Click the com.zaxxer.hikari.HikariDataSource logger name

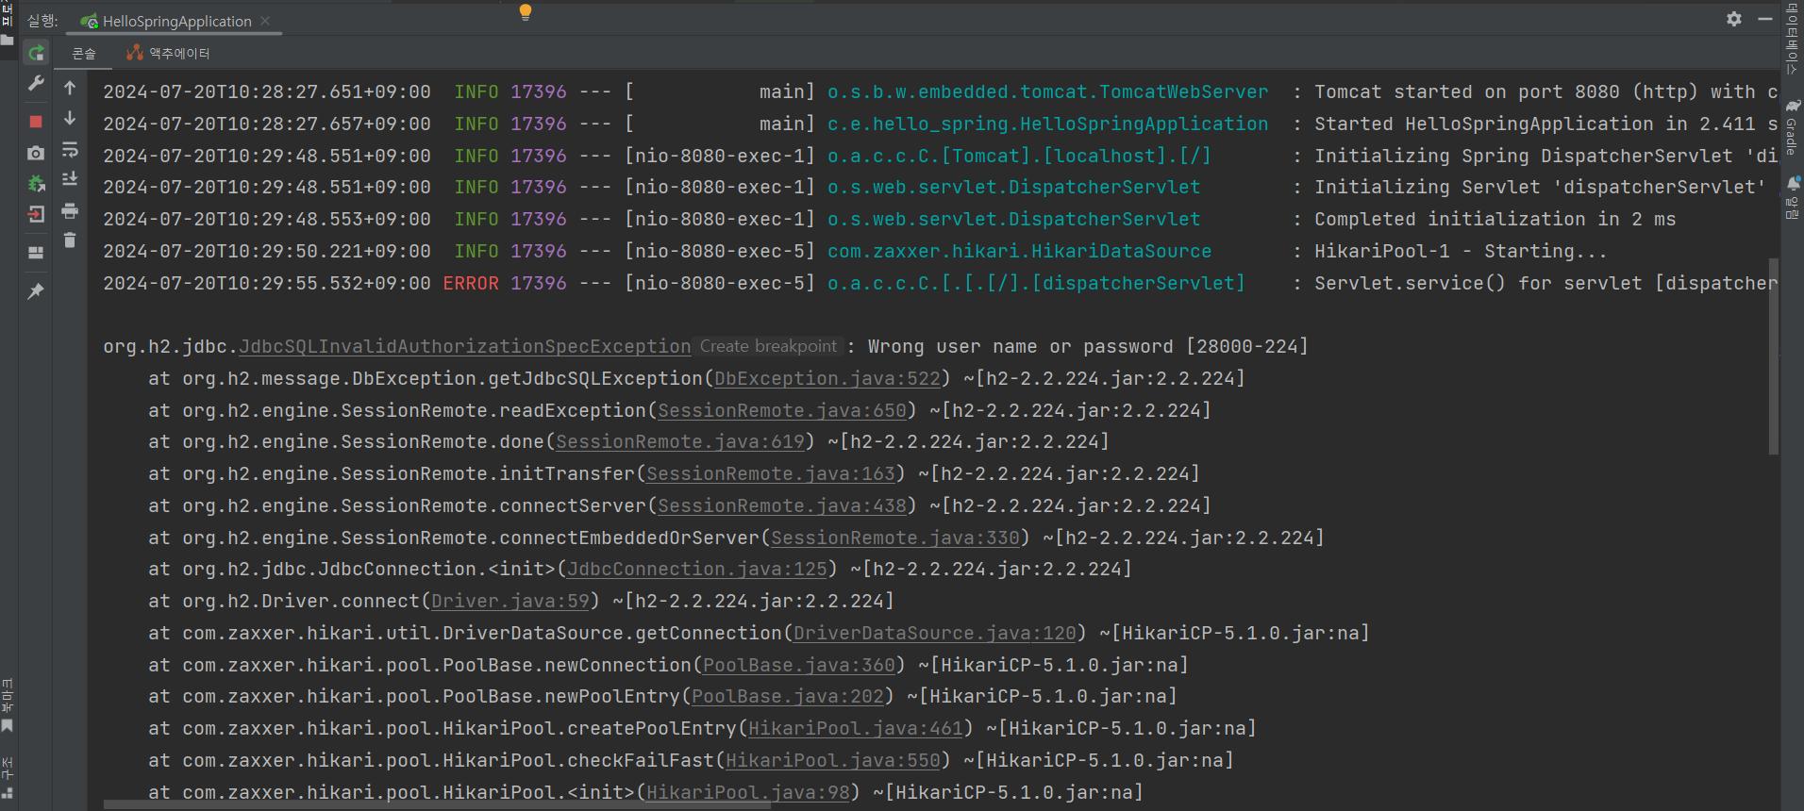(1019, 252)
